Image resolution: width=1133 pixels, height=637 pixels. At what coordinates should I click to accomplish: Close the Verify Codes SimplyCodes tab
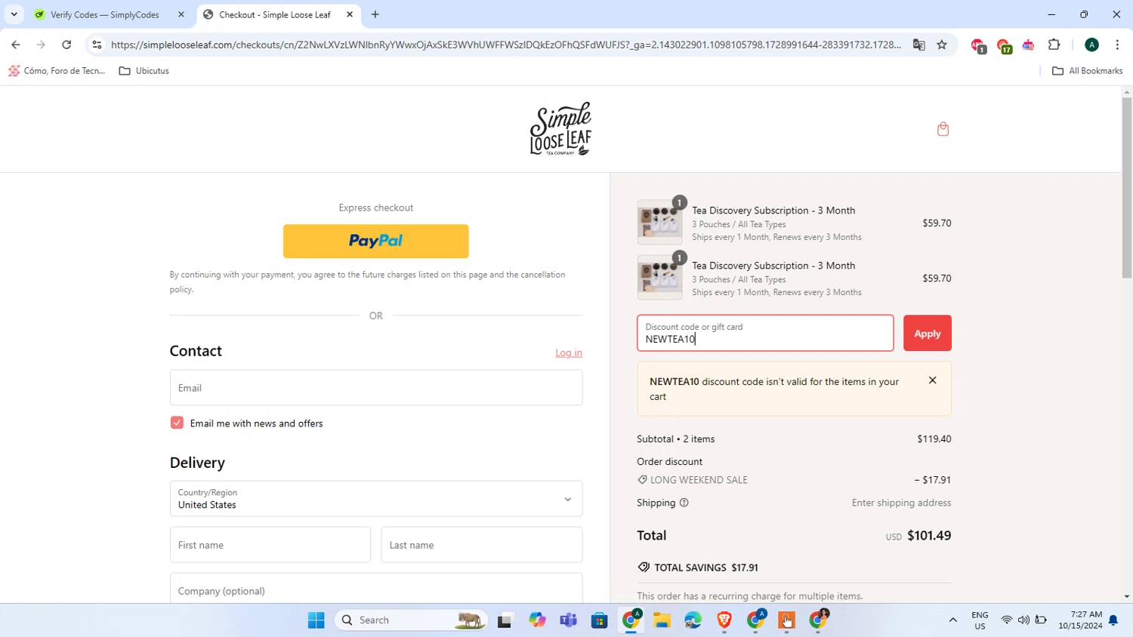click(181, 14)
